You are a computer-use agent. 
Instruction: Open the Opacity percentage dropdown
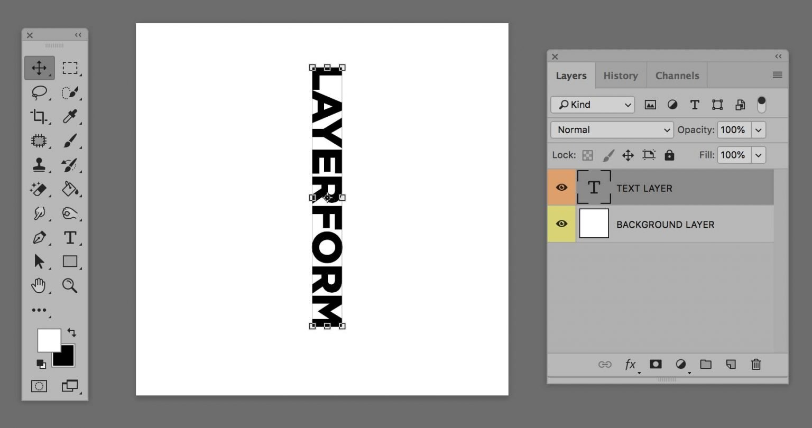758,129
